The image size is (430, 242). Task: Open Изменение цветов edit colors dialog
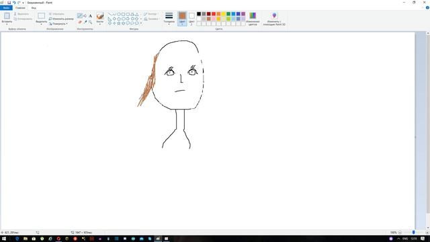(x=253, y=19)
